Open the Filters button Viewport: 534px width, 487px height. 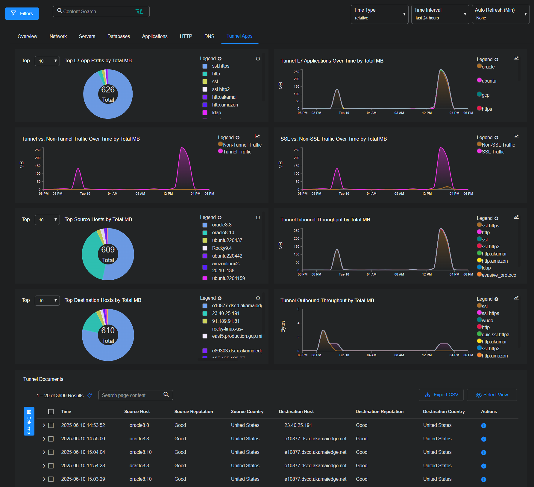pyautogui.click(x=22, y=13)
